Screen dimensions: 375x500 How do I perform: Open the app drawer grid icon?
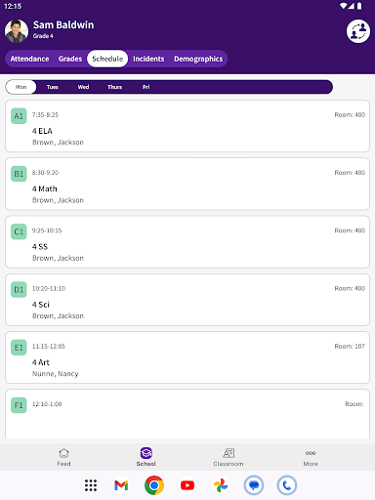[x=91, y=485]
